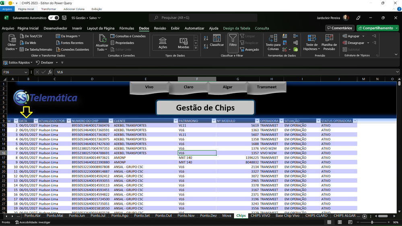Import De Tabela/Intervalo

[x=36, y=49]
